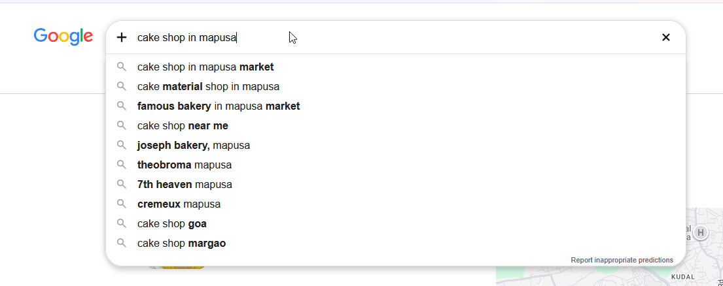This screenshot has width=723, height=286.
Task: Click magnifier icon beside 'cremeux mapusa'
Action: point(121,204)
